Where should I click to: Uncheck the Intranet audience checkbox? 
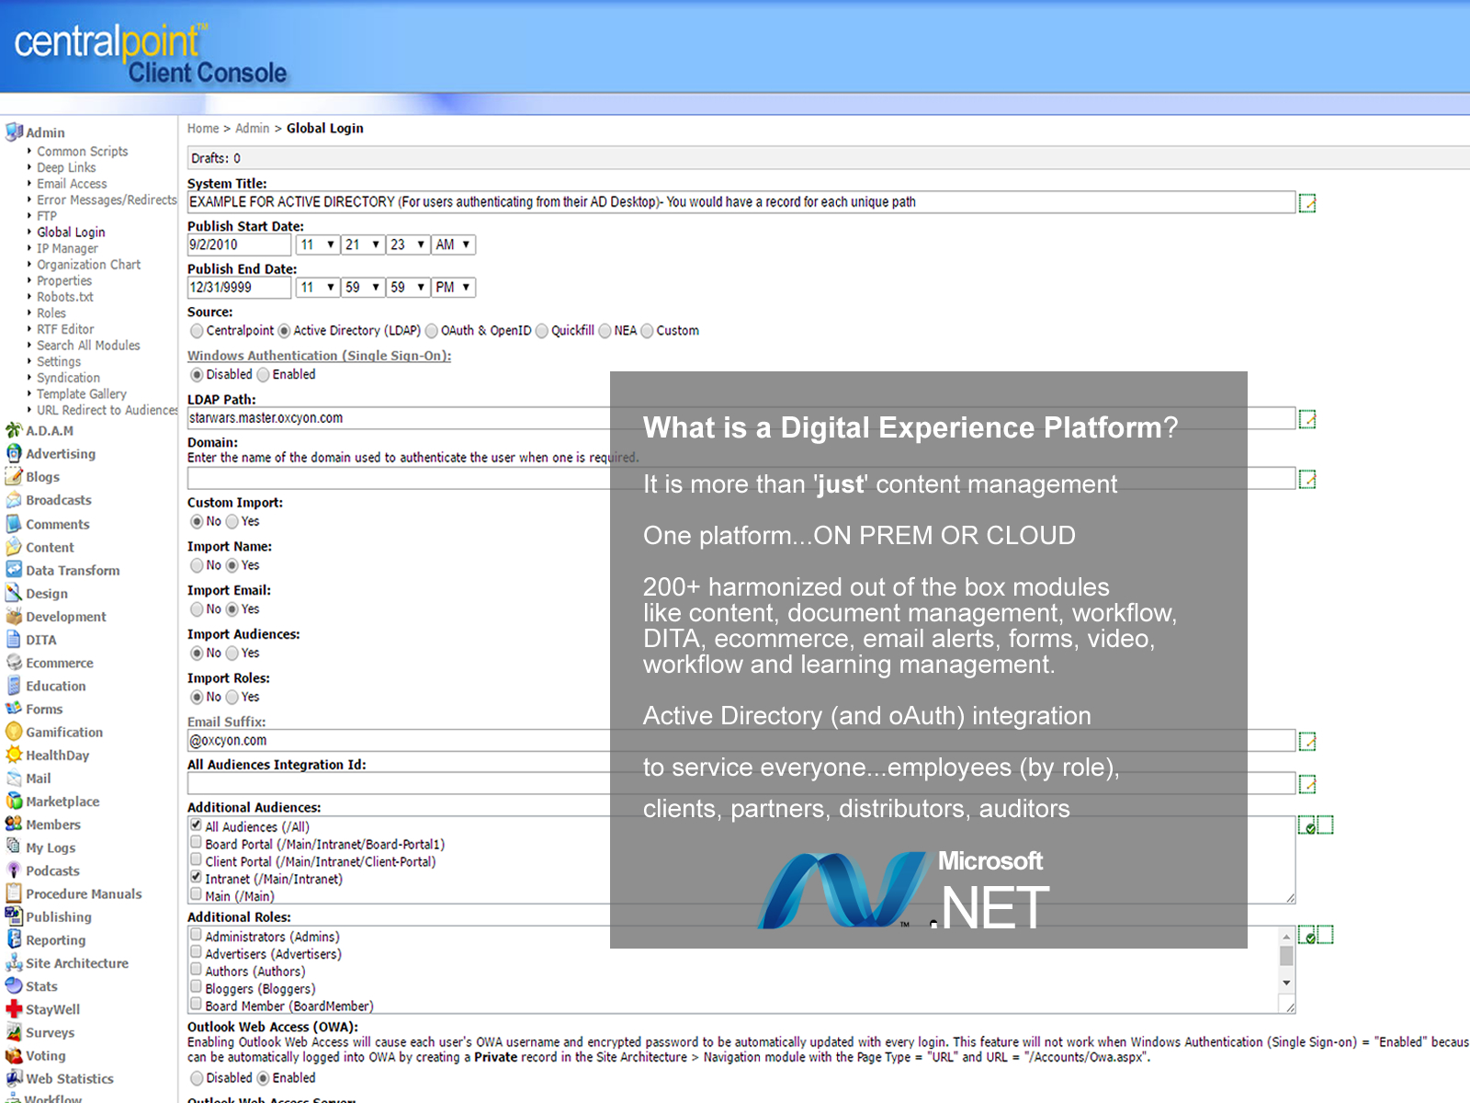pos(196,878)
